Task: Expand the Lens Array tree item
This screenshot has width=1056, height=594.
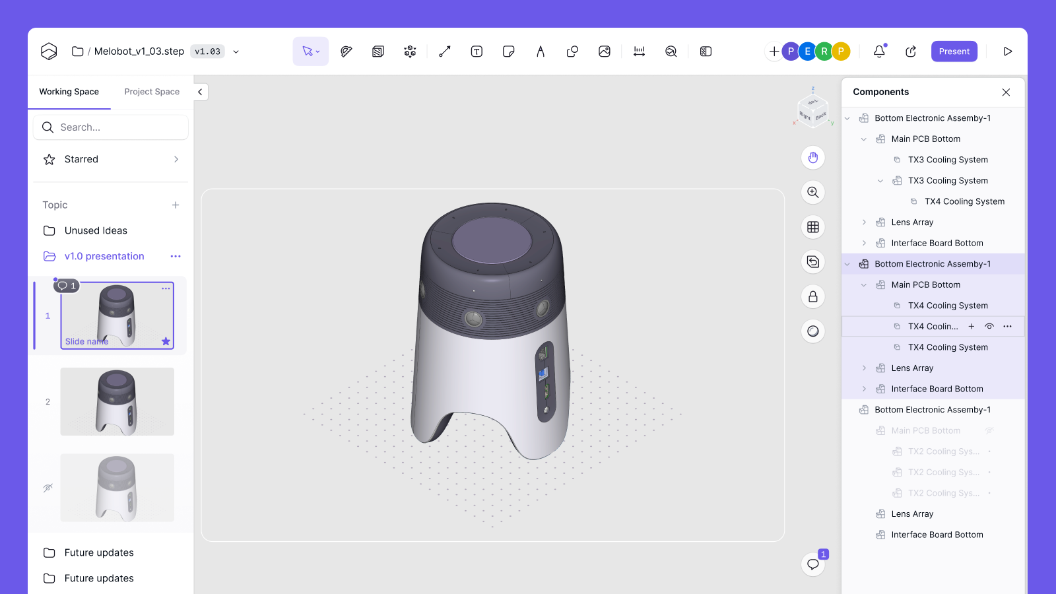Action: [x=864, y=222]
